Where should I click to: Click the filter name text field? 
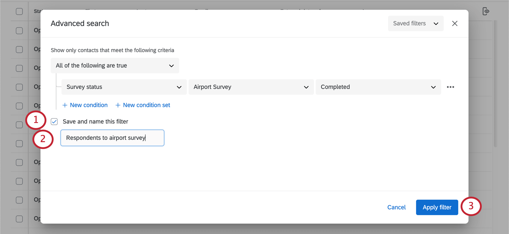[x=112, y=138]
